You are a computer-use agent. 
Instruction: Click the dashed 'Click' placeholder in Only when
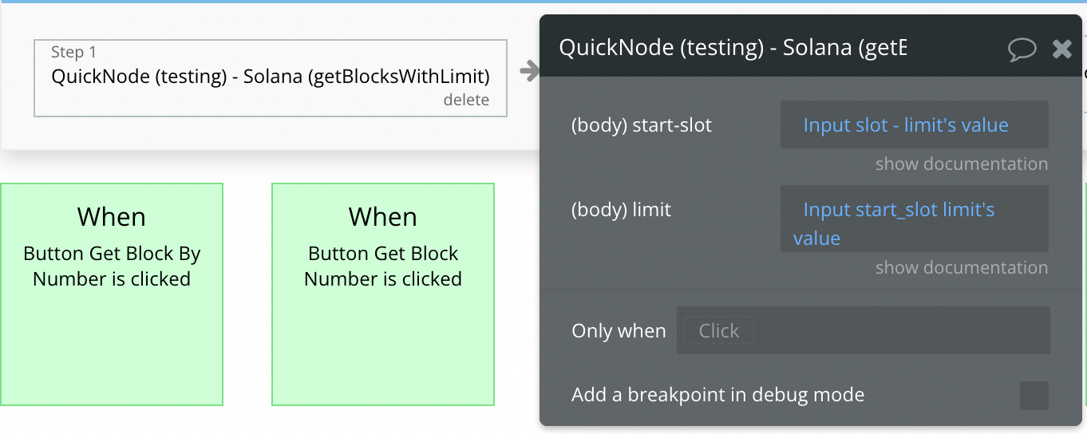point(719,330)
